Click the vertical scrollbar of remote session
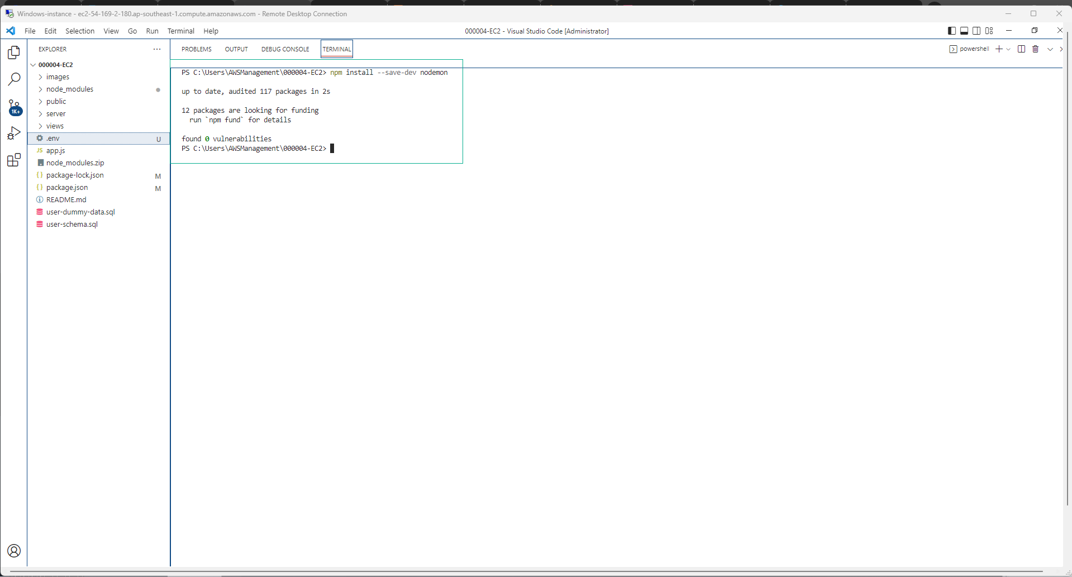This screenshot has height=577, width=1072. click(1068, 268)
